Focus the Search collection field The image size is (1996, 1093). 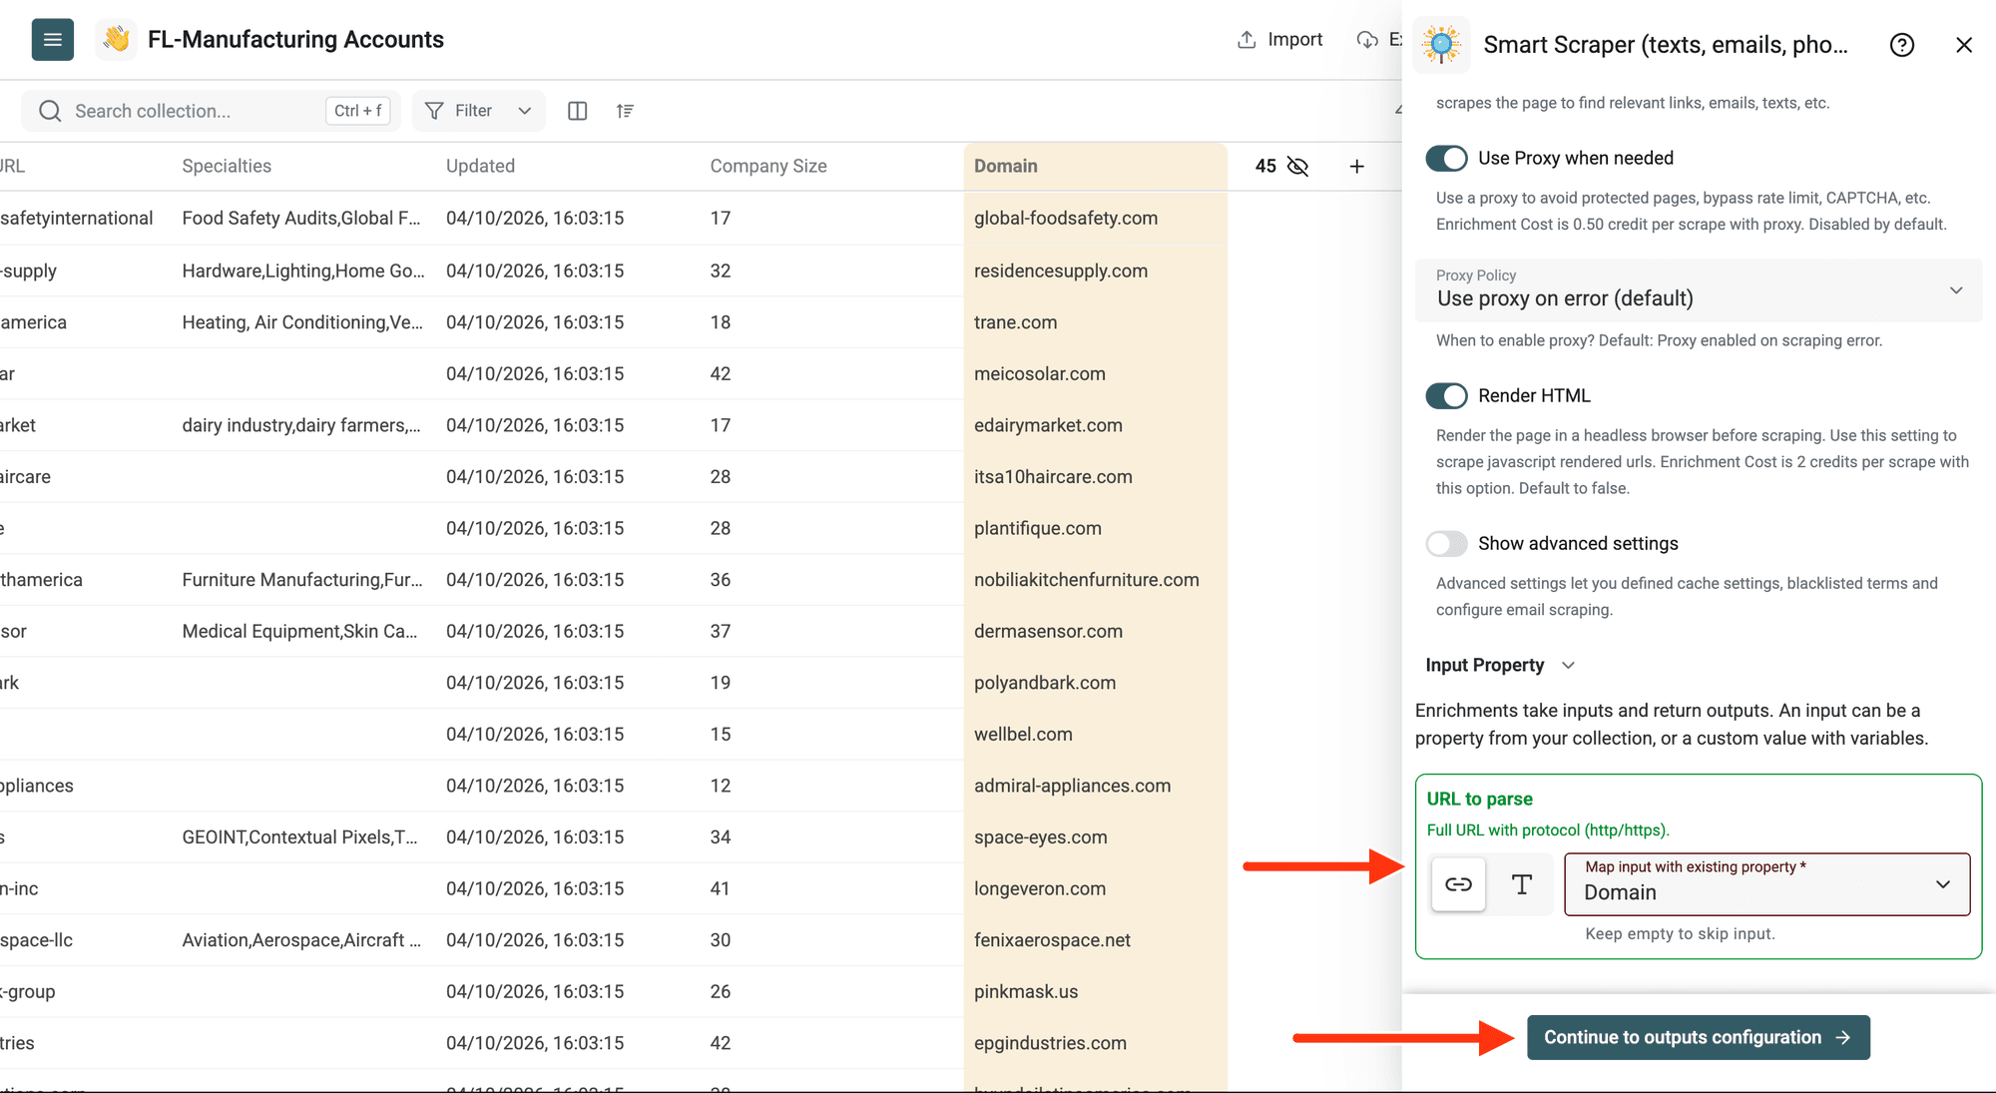coord(211,111)
